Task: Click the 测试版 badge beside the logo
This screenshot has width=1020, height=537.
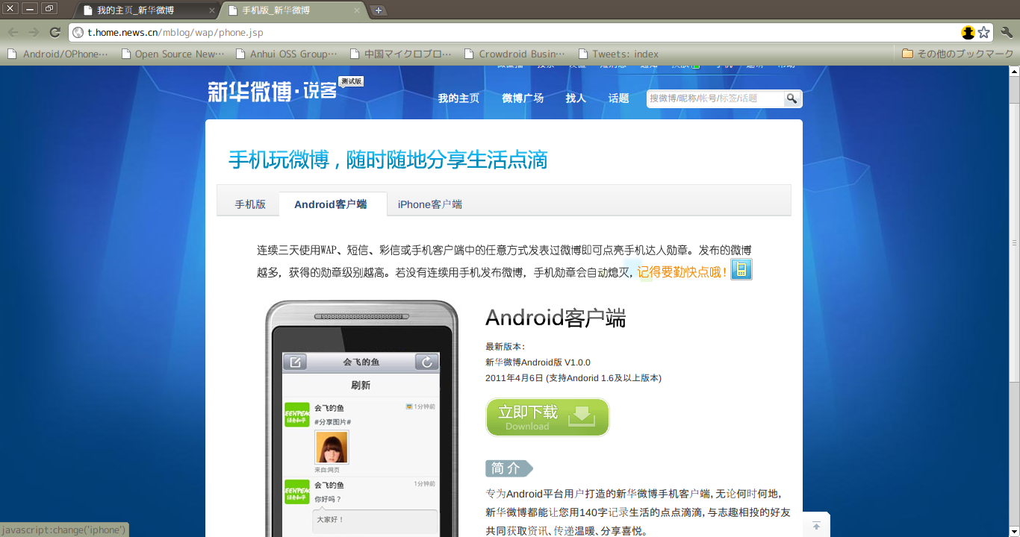Action: (x=351, y=81)
